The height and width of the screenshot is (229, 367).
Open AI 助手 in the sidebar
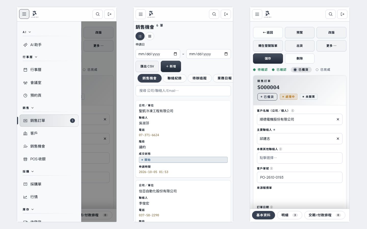pos(49,45)
